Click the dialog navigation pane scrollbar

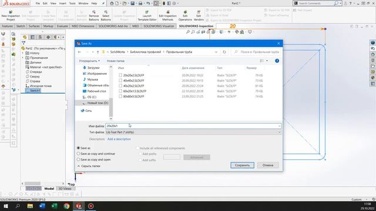tap(111, 107)
